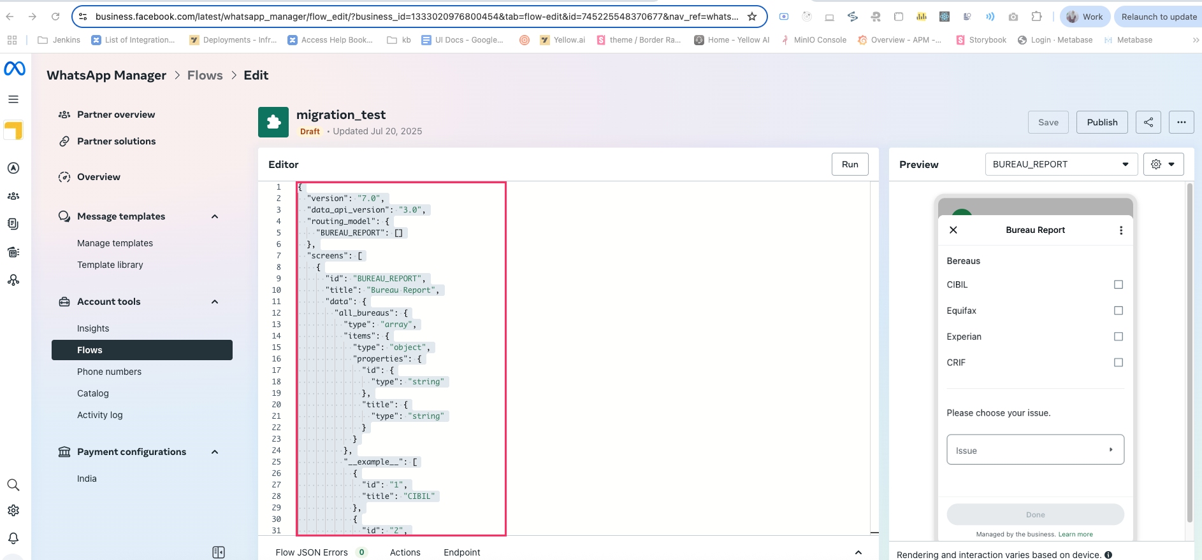Click the Save button
The image size is (1202, 560).
tap(1048, 122)
